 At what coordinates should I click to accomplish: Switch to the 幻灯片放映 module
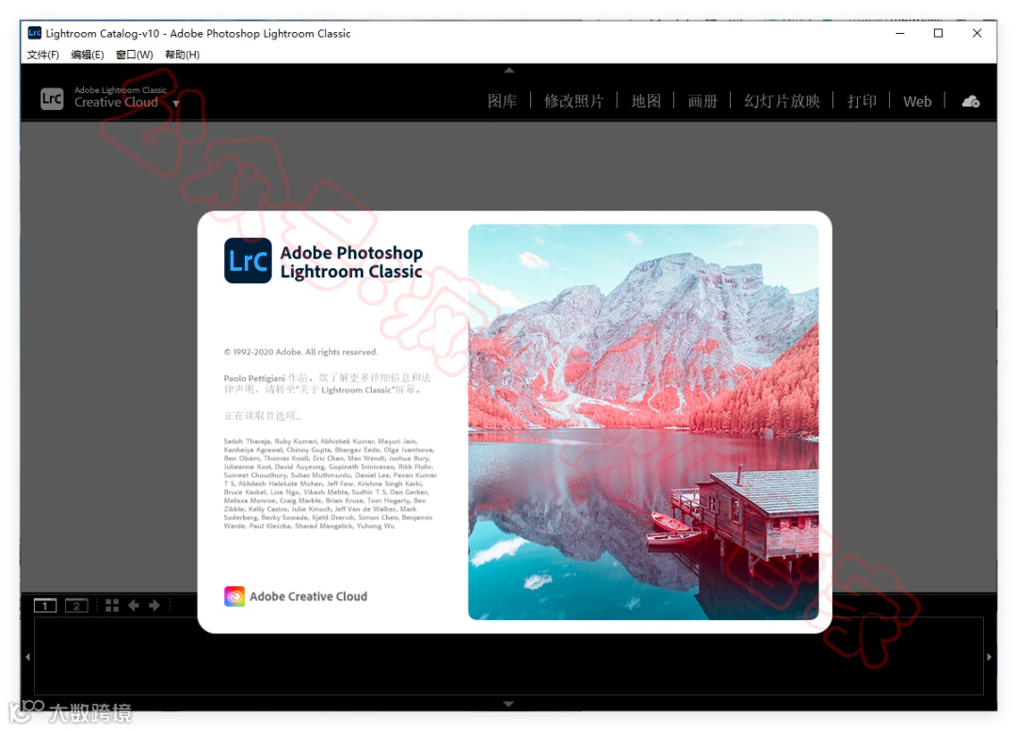[x=782, y=101]
